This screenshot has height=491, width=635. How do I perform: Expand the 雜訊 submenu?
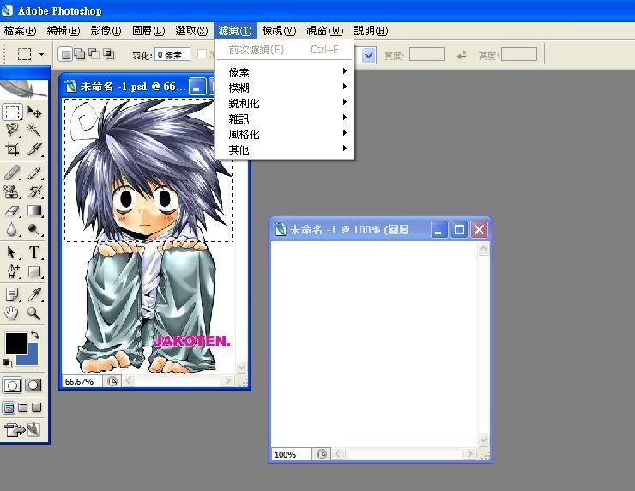coord(286,118)
